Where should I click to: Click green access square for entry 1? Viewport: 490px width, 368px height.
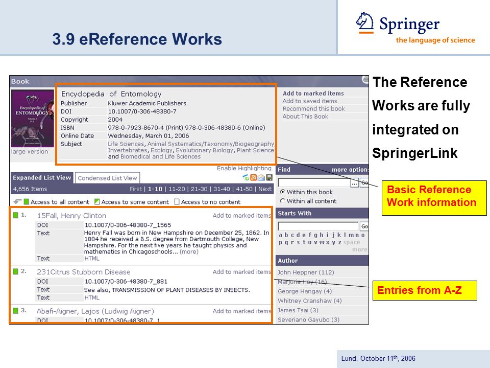15,215
